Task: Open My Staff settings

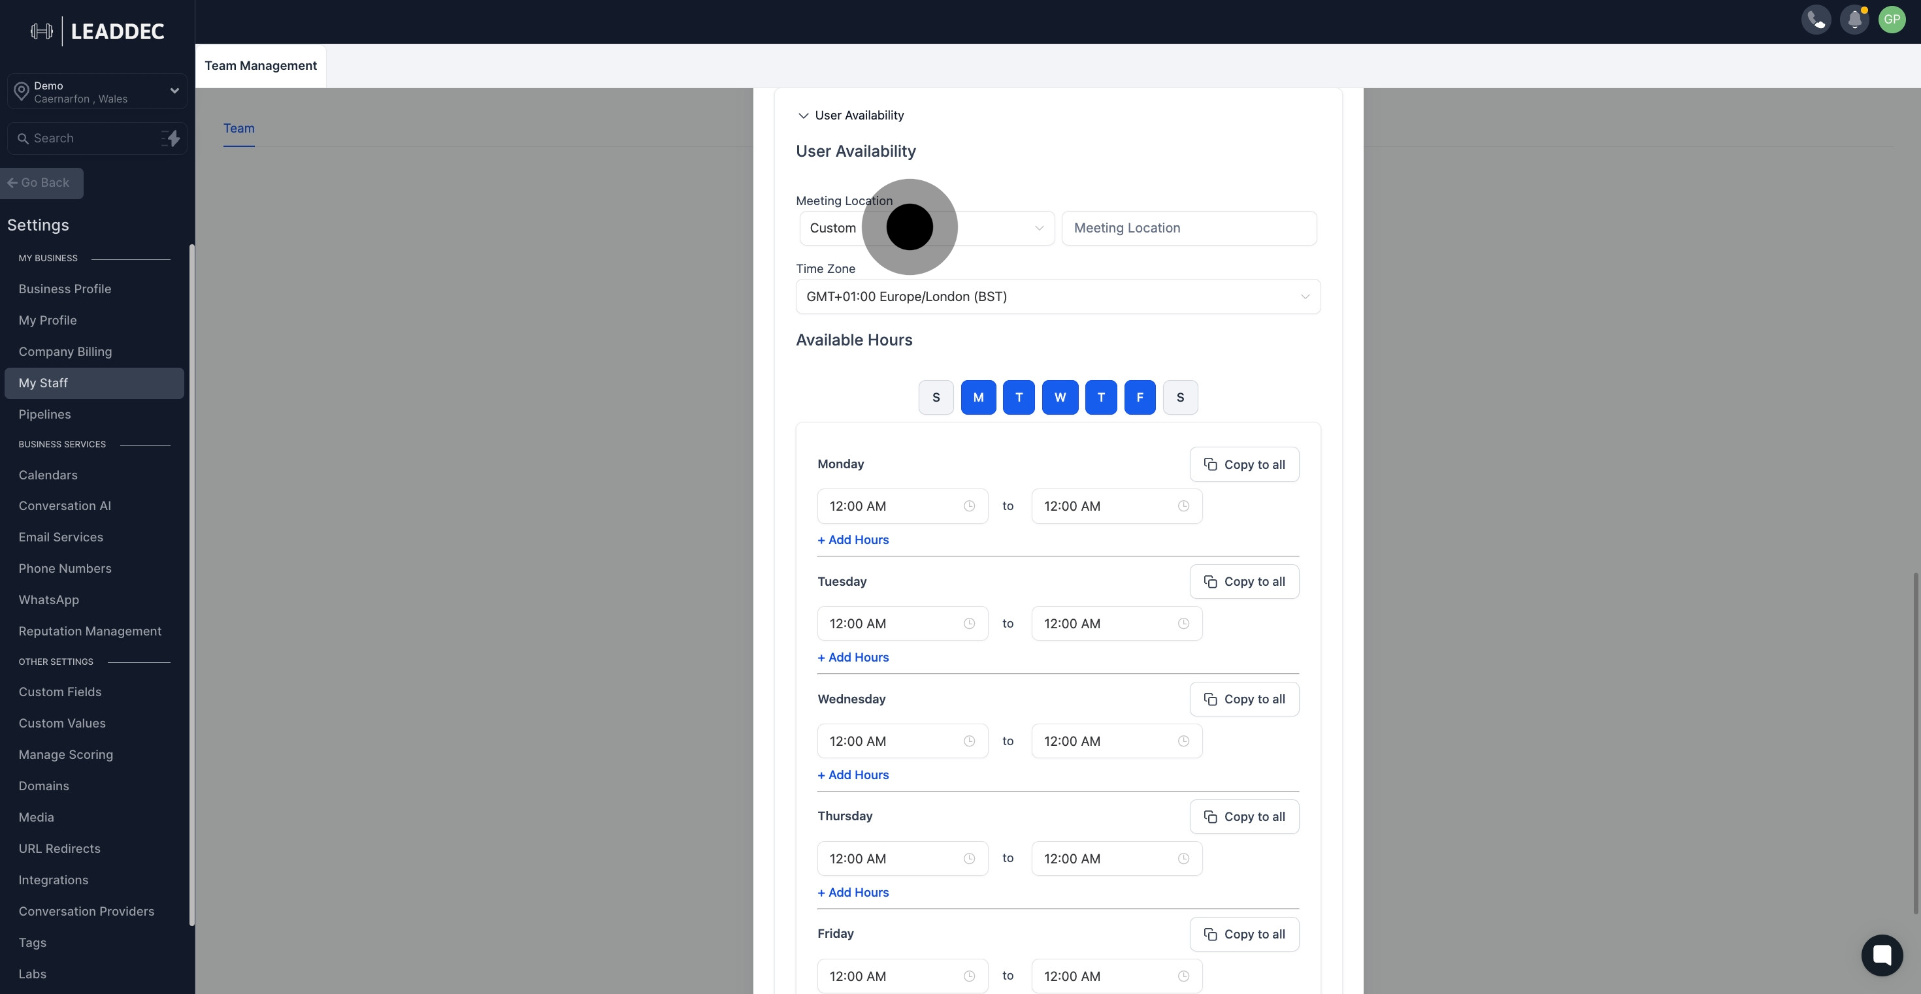Action: [94, 383]
